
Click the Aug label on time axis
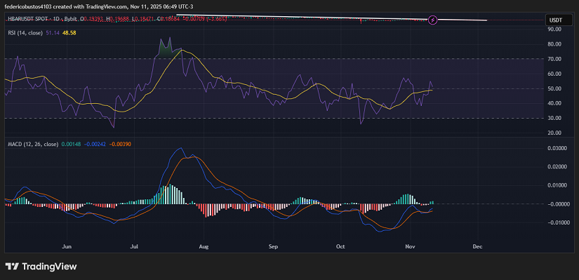(x=204, y=246)
